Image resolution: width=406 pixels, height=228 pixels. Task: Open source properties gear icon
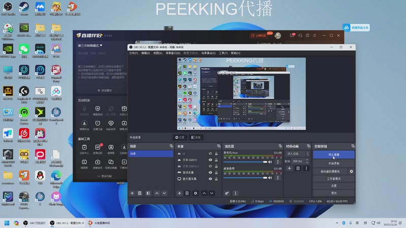[195, 193]
